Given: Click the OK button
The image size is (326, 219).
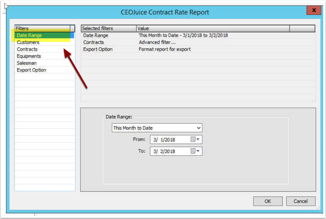Looking at the screenshot, I should [x=268, y=201].
